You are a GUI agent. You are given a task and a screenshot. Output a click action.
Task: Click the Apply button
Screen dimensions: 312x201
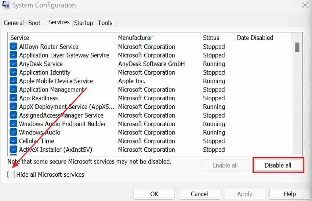point(245,194)
